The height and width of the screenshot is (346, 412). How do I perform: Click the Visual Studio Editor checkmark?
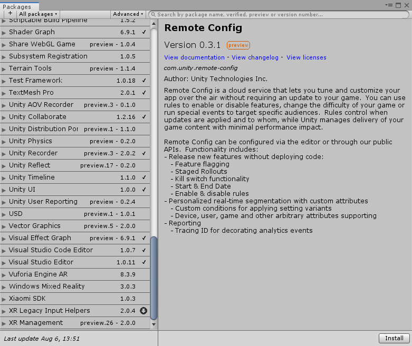pyautogui.click(x=144, y=262)
